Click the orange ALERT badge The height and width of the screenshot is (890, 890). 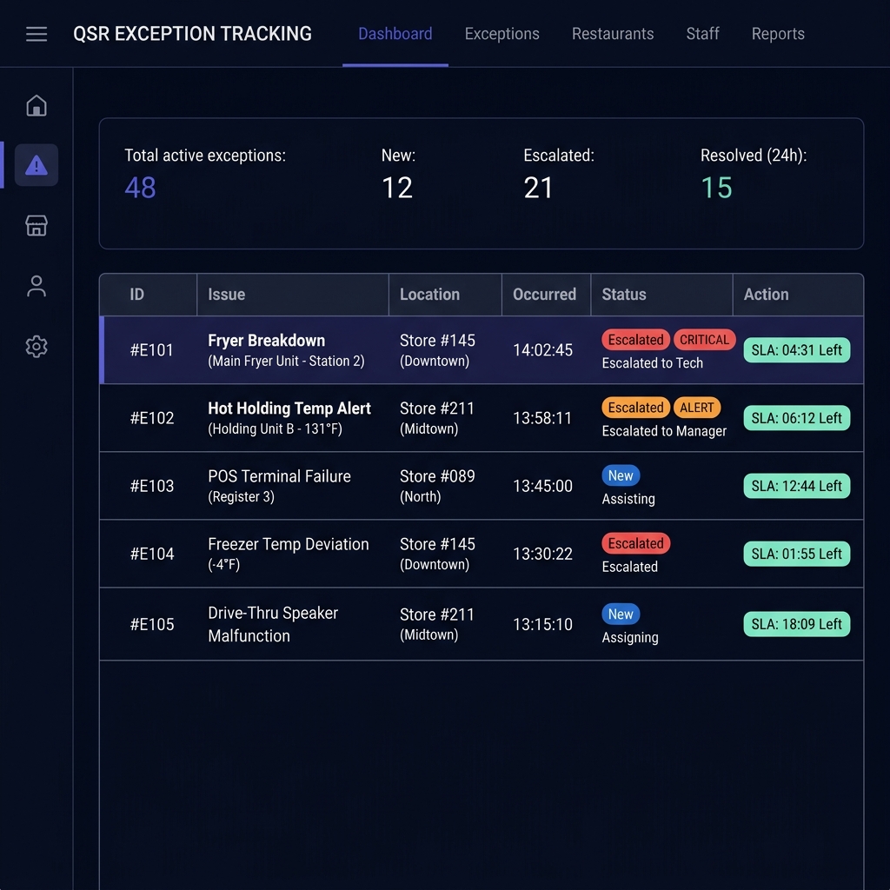click(x=696, y=408)
